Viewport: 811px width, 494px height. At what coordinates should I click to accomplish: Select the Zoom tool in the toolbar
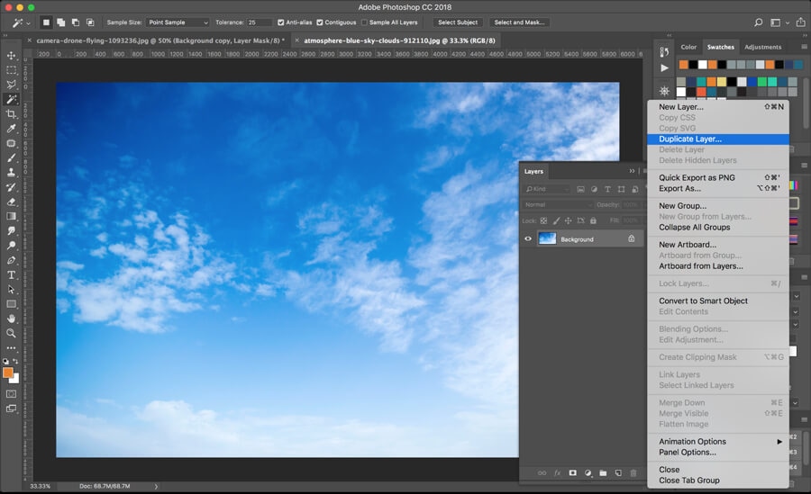point(12,333)
